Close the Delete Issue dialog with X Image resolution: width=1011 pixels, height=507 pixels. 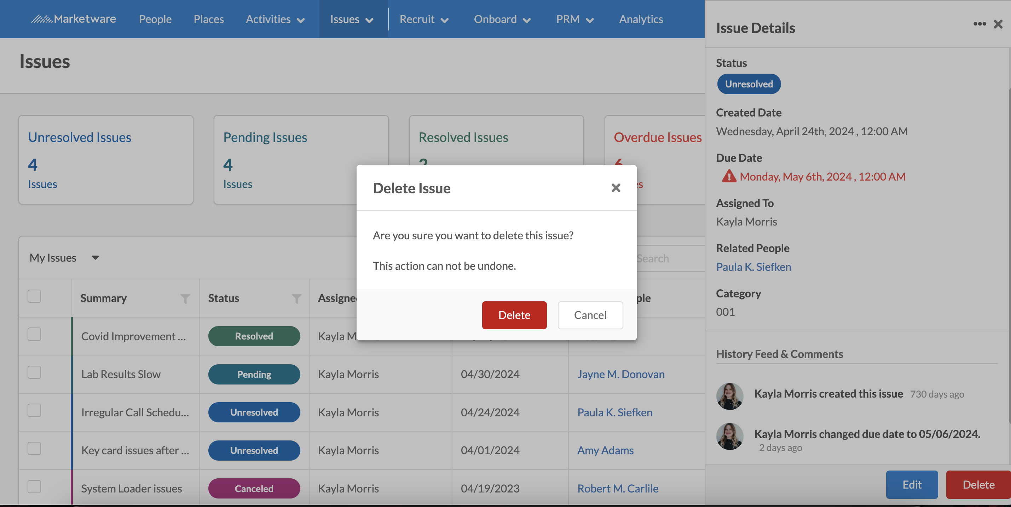[x=616, y=188]
